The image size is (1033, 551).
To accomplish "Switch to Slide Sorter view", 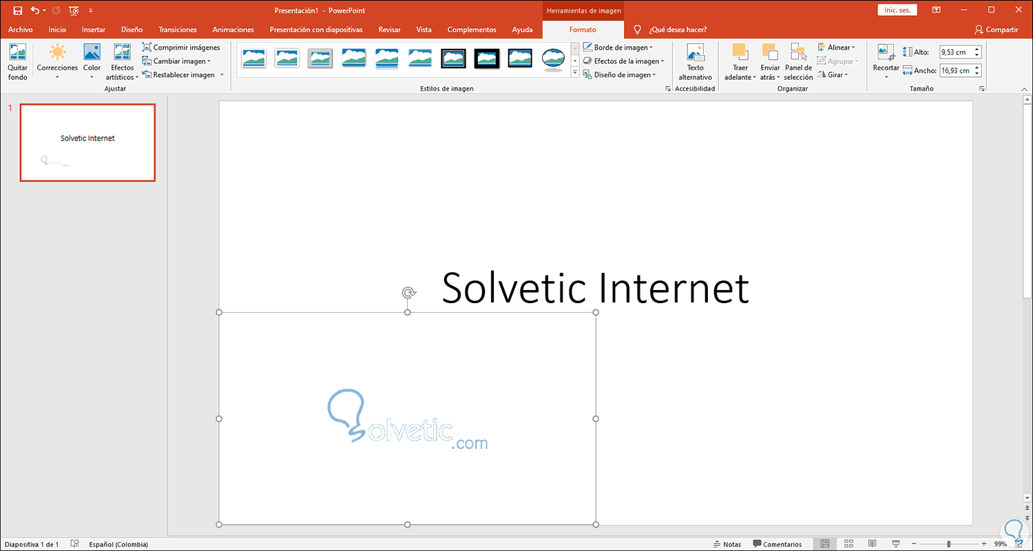I will pyautogui.click(x=848, y=544).
